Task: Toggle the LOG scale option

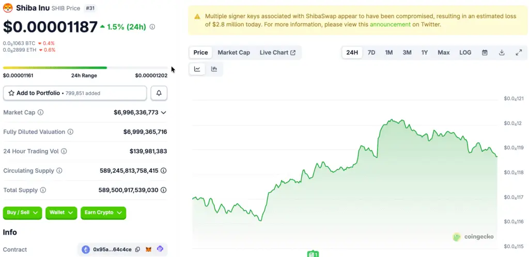Action: [x=465, y=53]
